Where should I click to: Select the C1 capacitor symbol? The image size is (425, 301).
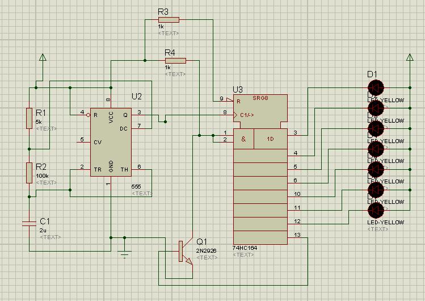[30, 223]
